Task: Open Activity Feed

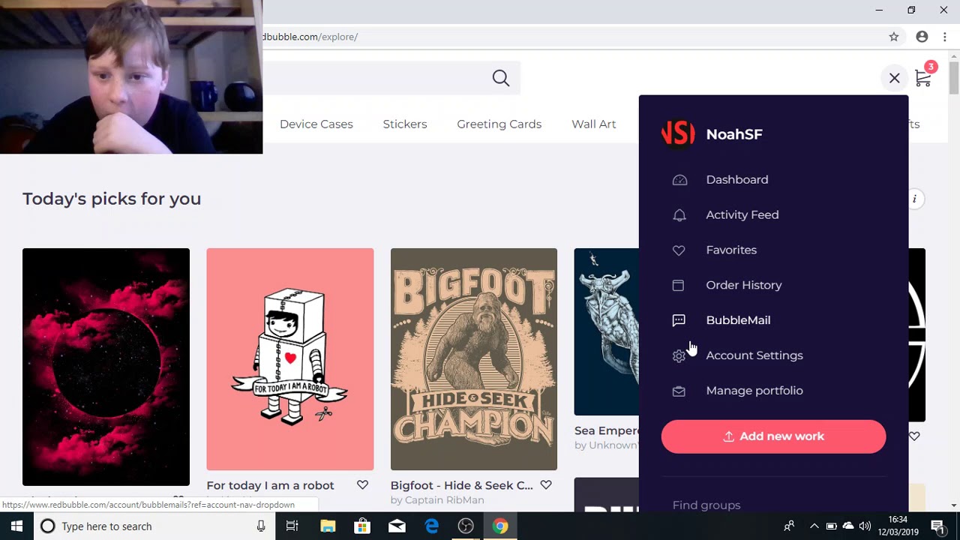Action: pos(742,214)
